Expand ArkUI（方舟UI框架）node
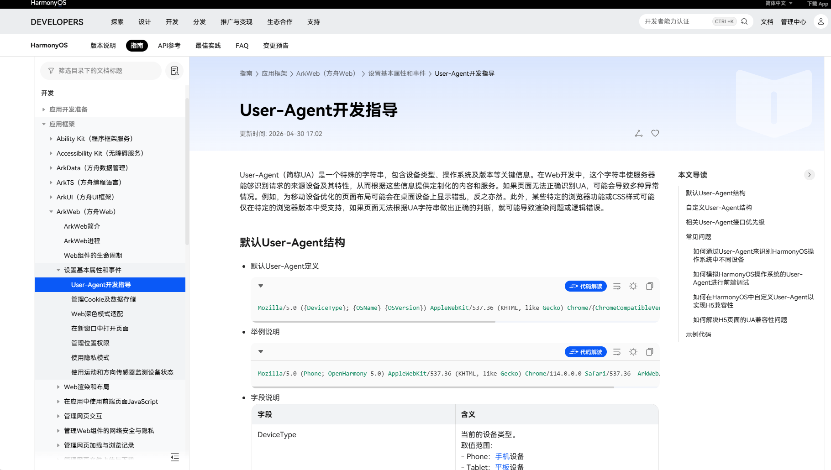831x470 pixels. click(x=51, y=197)
